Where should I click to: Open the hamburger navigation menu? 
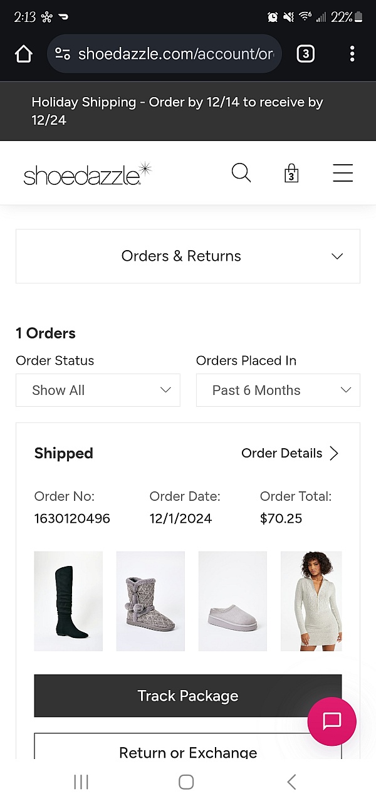(343, 173)
